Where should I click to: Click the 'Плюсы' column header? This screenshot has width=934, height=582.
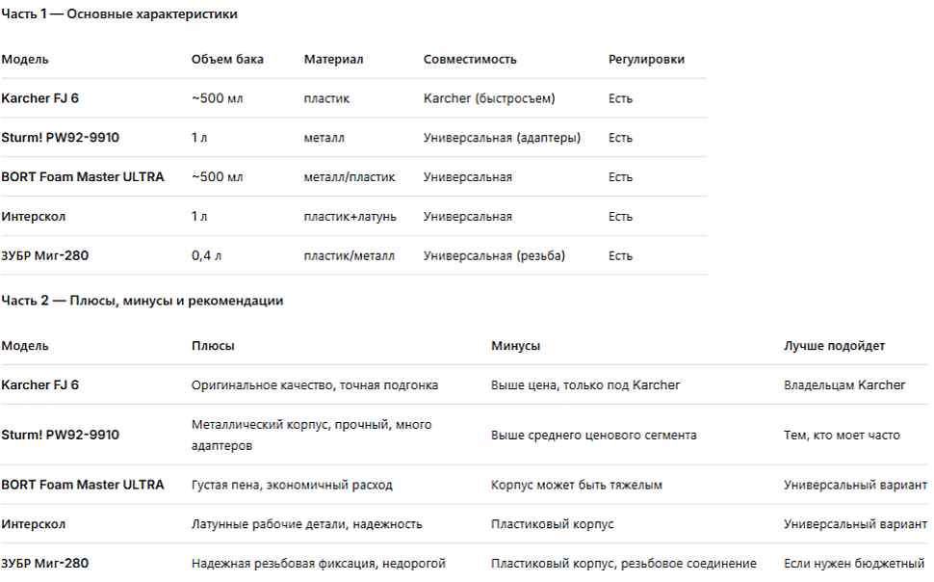(x=213, y=346)
